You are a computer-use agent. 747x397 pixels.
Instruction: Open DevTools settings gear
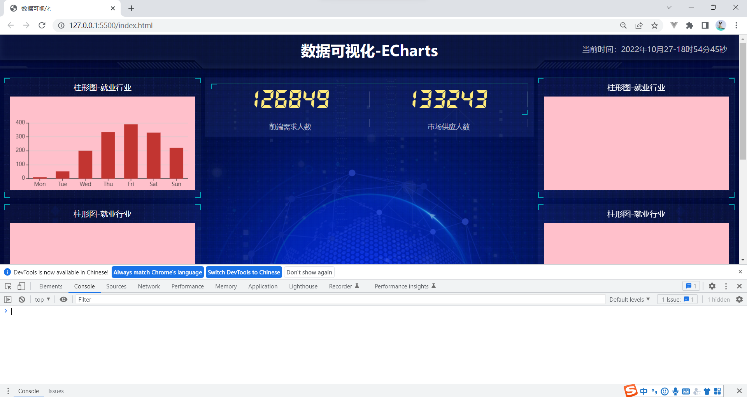click(x=712, y=286)
